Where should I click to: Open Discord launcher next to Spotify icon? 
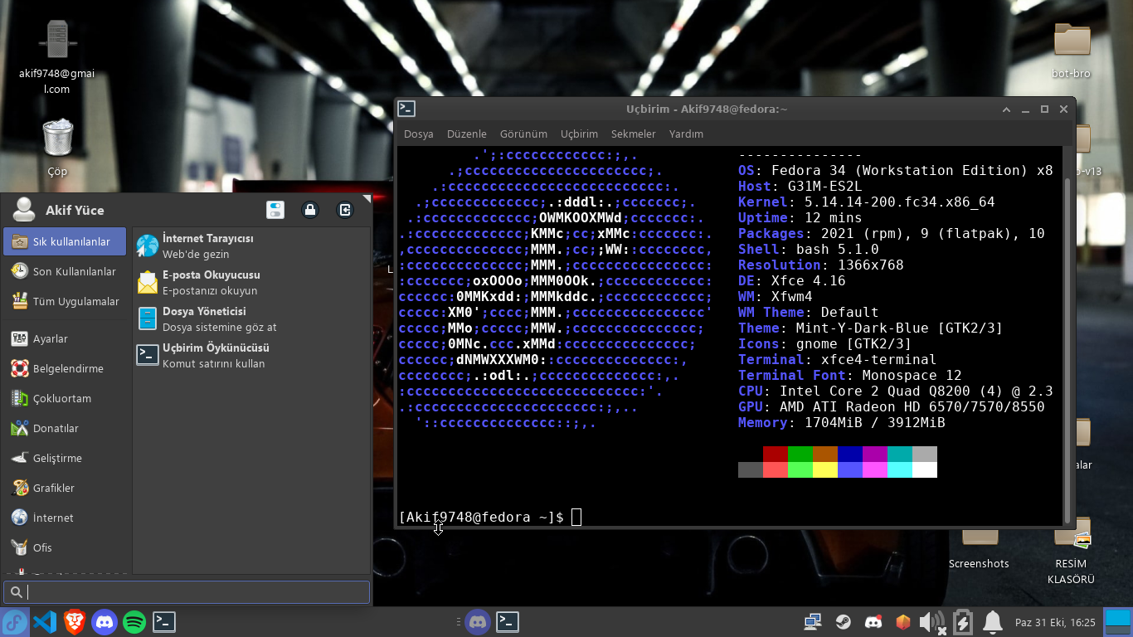coord(105,621)
